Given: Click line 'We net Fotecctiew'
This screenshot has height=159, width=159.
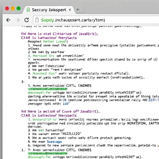Looking at the screenshot, I should [x=46, y=66].
